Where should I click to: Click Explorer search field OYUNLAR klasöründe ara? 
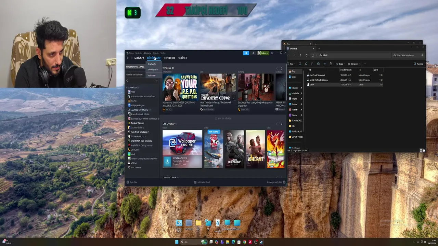point(408,55)
